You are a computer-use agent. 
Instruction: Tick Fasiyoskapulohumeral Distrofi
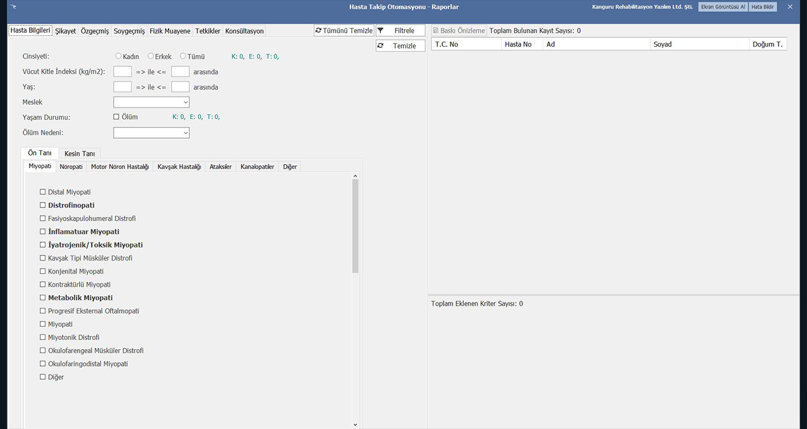[43, 218]
